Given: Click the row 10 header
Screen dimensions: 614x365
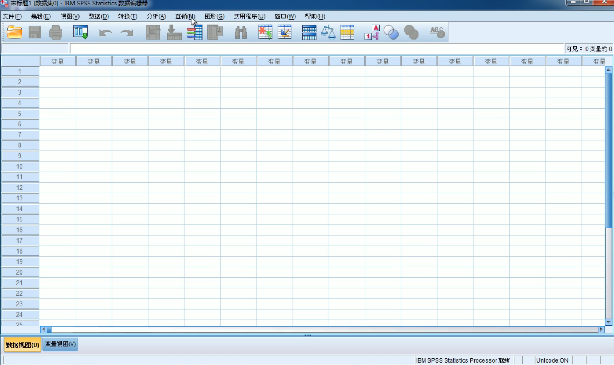Looking at the screenshot, I should [x=20, y=166].
